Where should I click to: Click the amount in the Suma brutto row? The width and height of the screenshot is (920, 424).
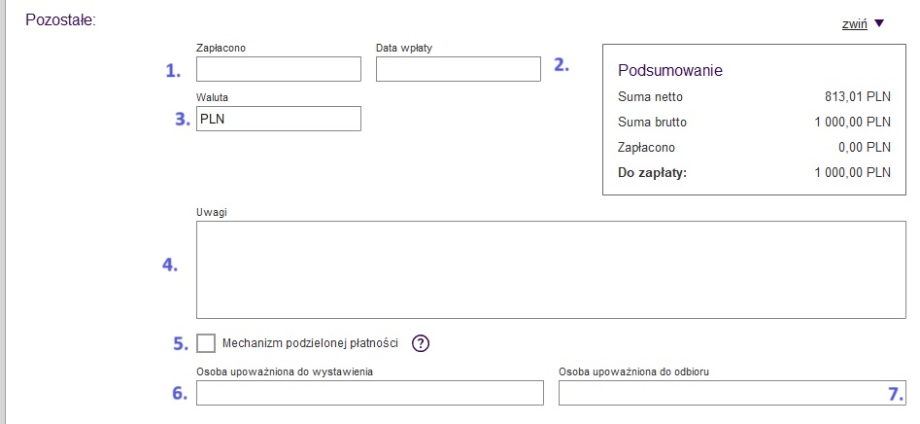coord(852,122)
